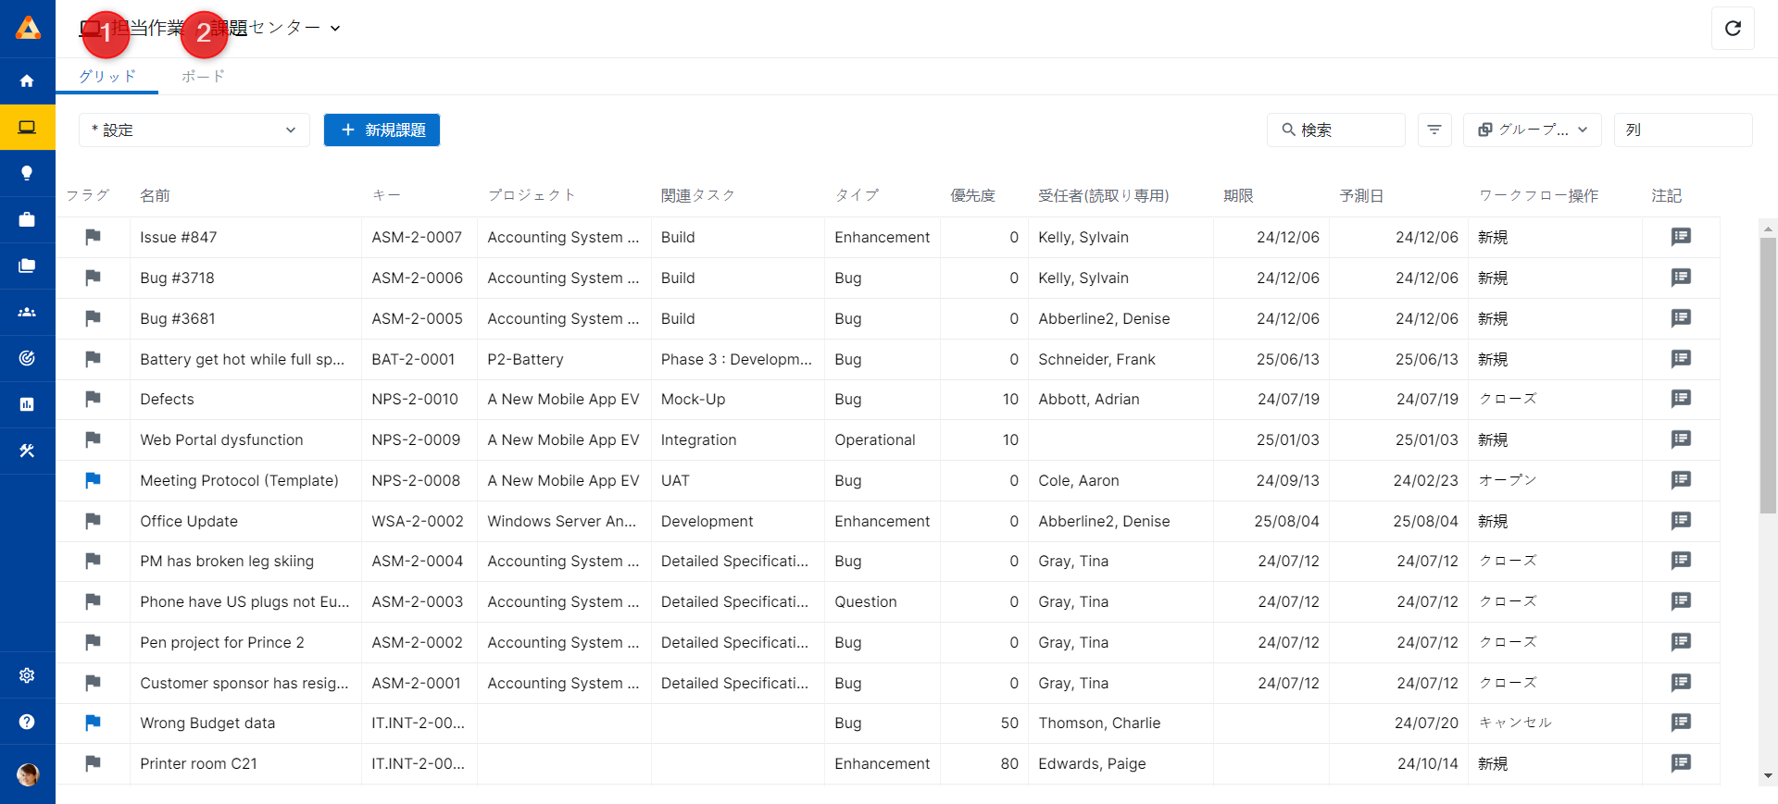Viewport: 1778px width, 804px height.
Task: Open notes icon for Issue #847
Action: click(x=1681, y=237)
